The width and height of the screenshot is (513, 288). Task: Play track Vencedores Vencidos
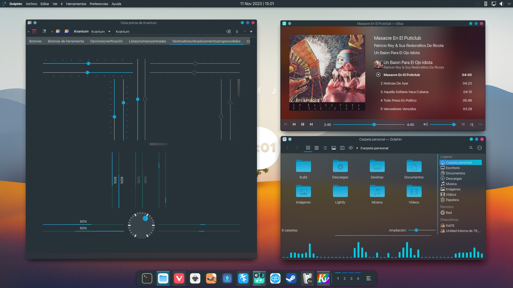click(426, 109)
